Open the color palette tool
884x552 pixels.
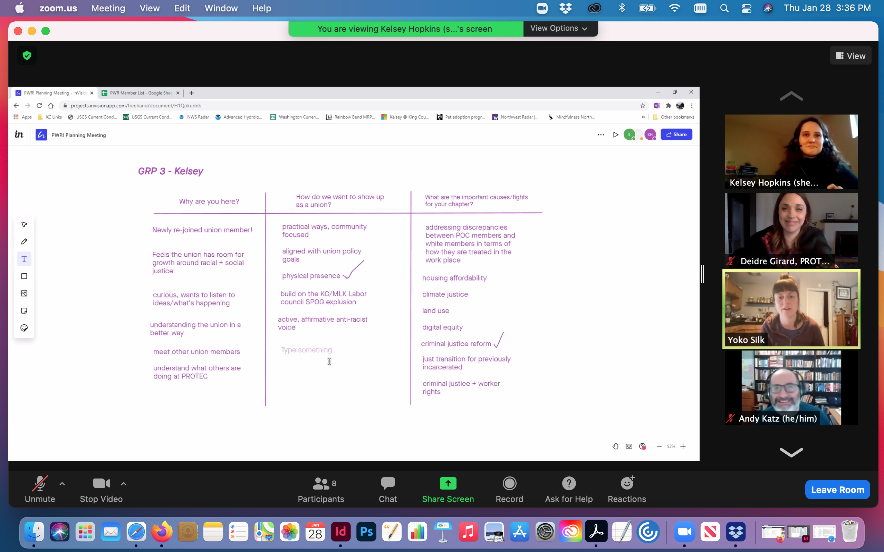tap(24, 328)
